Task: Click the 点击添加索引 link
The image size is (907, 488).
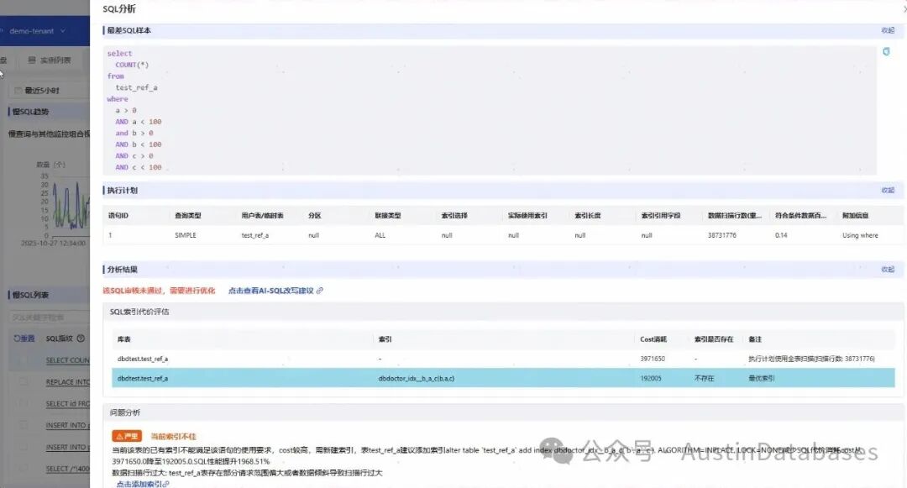Action: 142,484
